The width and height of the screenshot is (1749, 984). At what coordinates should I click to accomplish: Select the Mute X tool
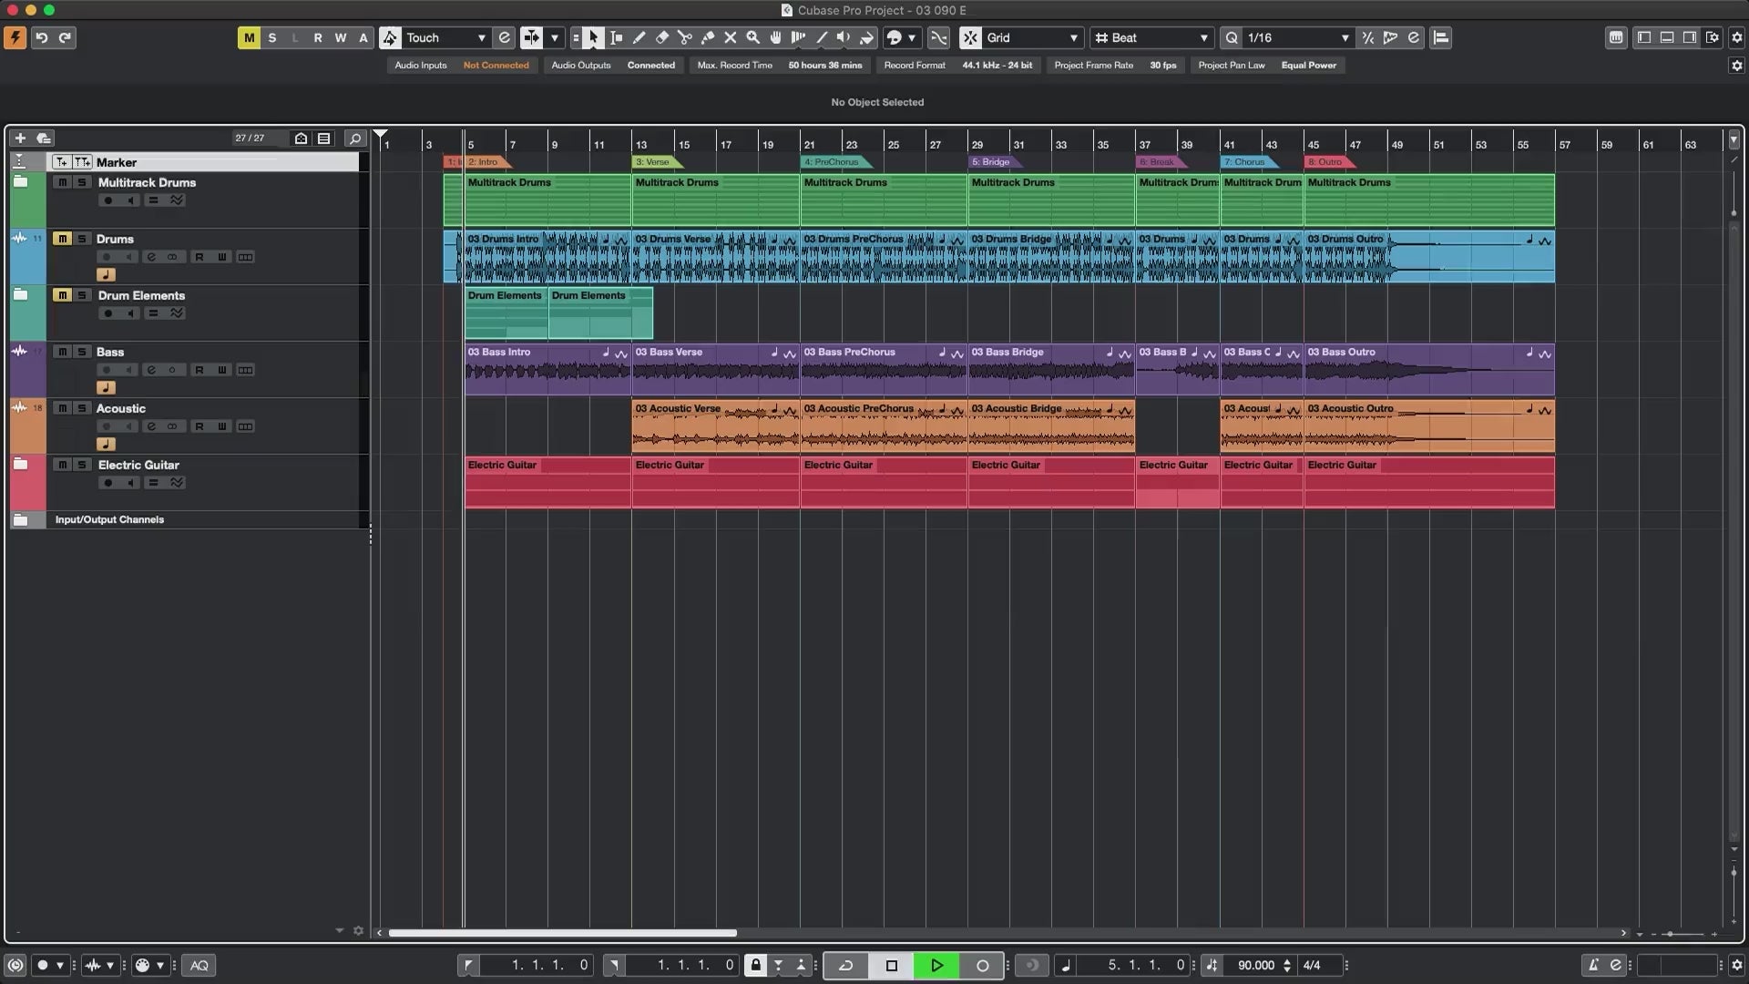731,37
